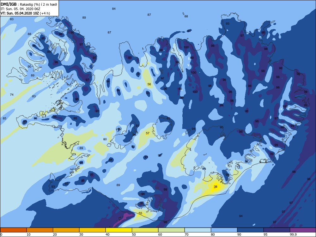Click the 'IT: Sun. 05. 04. 2020 06Z' line

(20, 9)
